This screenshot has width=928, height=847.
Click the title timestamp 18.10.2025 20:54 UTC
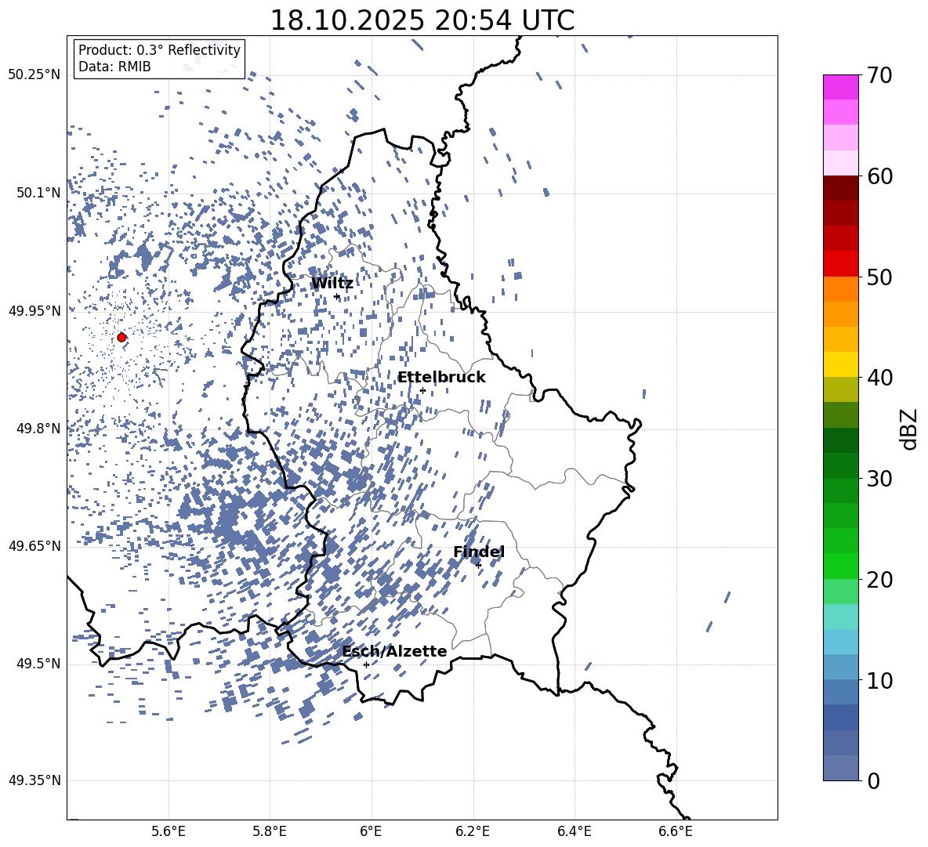click(422, 20)
